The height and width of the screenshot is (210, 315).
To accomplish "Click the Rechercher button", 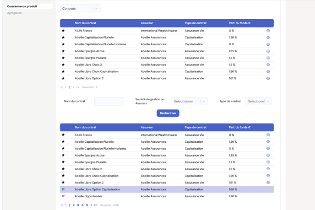I will click(168, 113).
